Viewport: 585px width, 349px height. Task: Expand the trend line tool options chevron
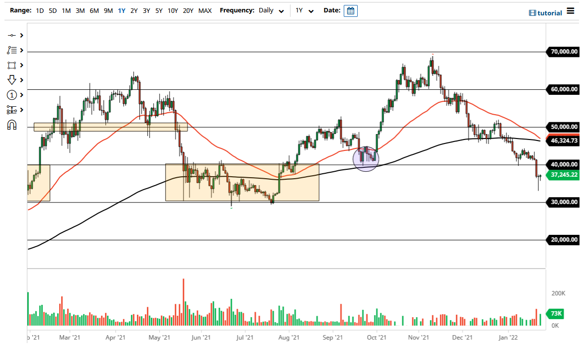click(20, 35)
